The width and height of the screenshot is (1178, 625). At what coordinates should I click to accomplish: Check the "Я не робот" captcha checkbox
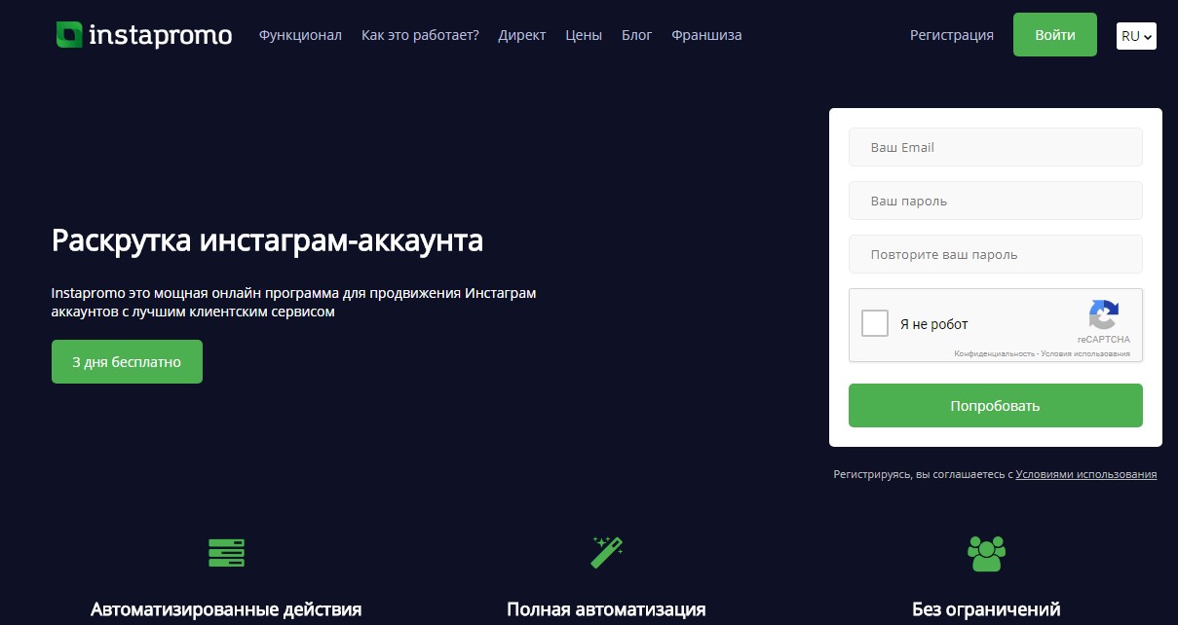tap(875, 323)
